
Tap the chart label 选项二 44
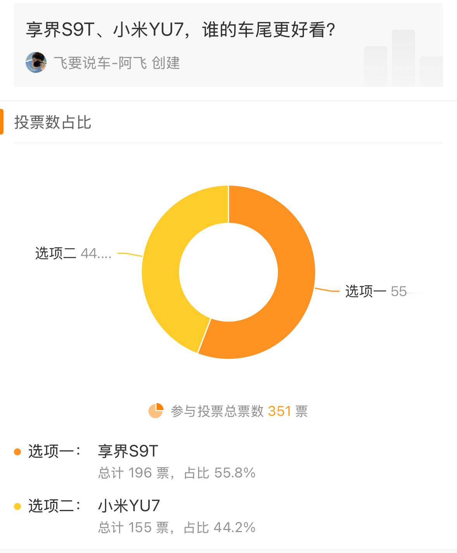73,253
